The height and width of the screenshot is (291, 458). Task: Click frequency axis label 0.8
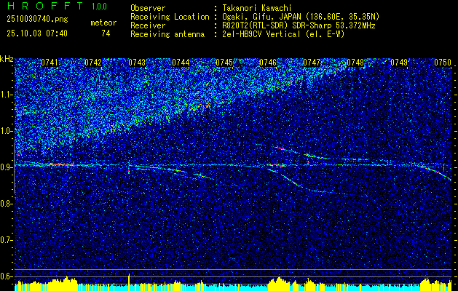(7, 204)
